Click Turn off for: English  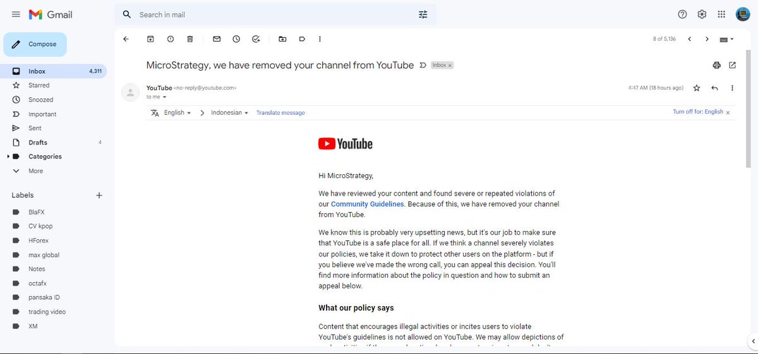pyautogui.click(x=698, y=112)
